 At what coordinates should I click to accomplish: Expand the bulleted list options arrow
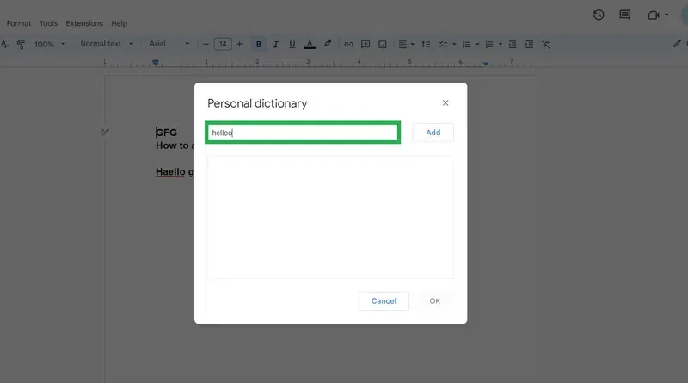(x=477, y=44)
